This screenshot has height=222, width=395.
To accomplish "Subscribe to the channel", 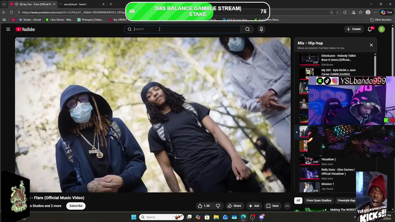I will coord(76,206).
